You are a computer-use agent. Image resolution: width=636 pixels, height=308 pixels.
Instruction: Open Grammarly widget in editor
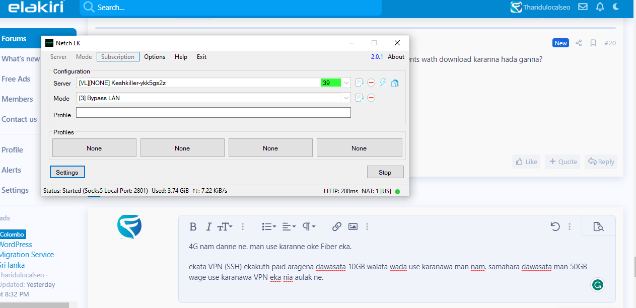pyautogui.click(x=598, y=285)
